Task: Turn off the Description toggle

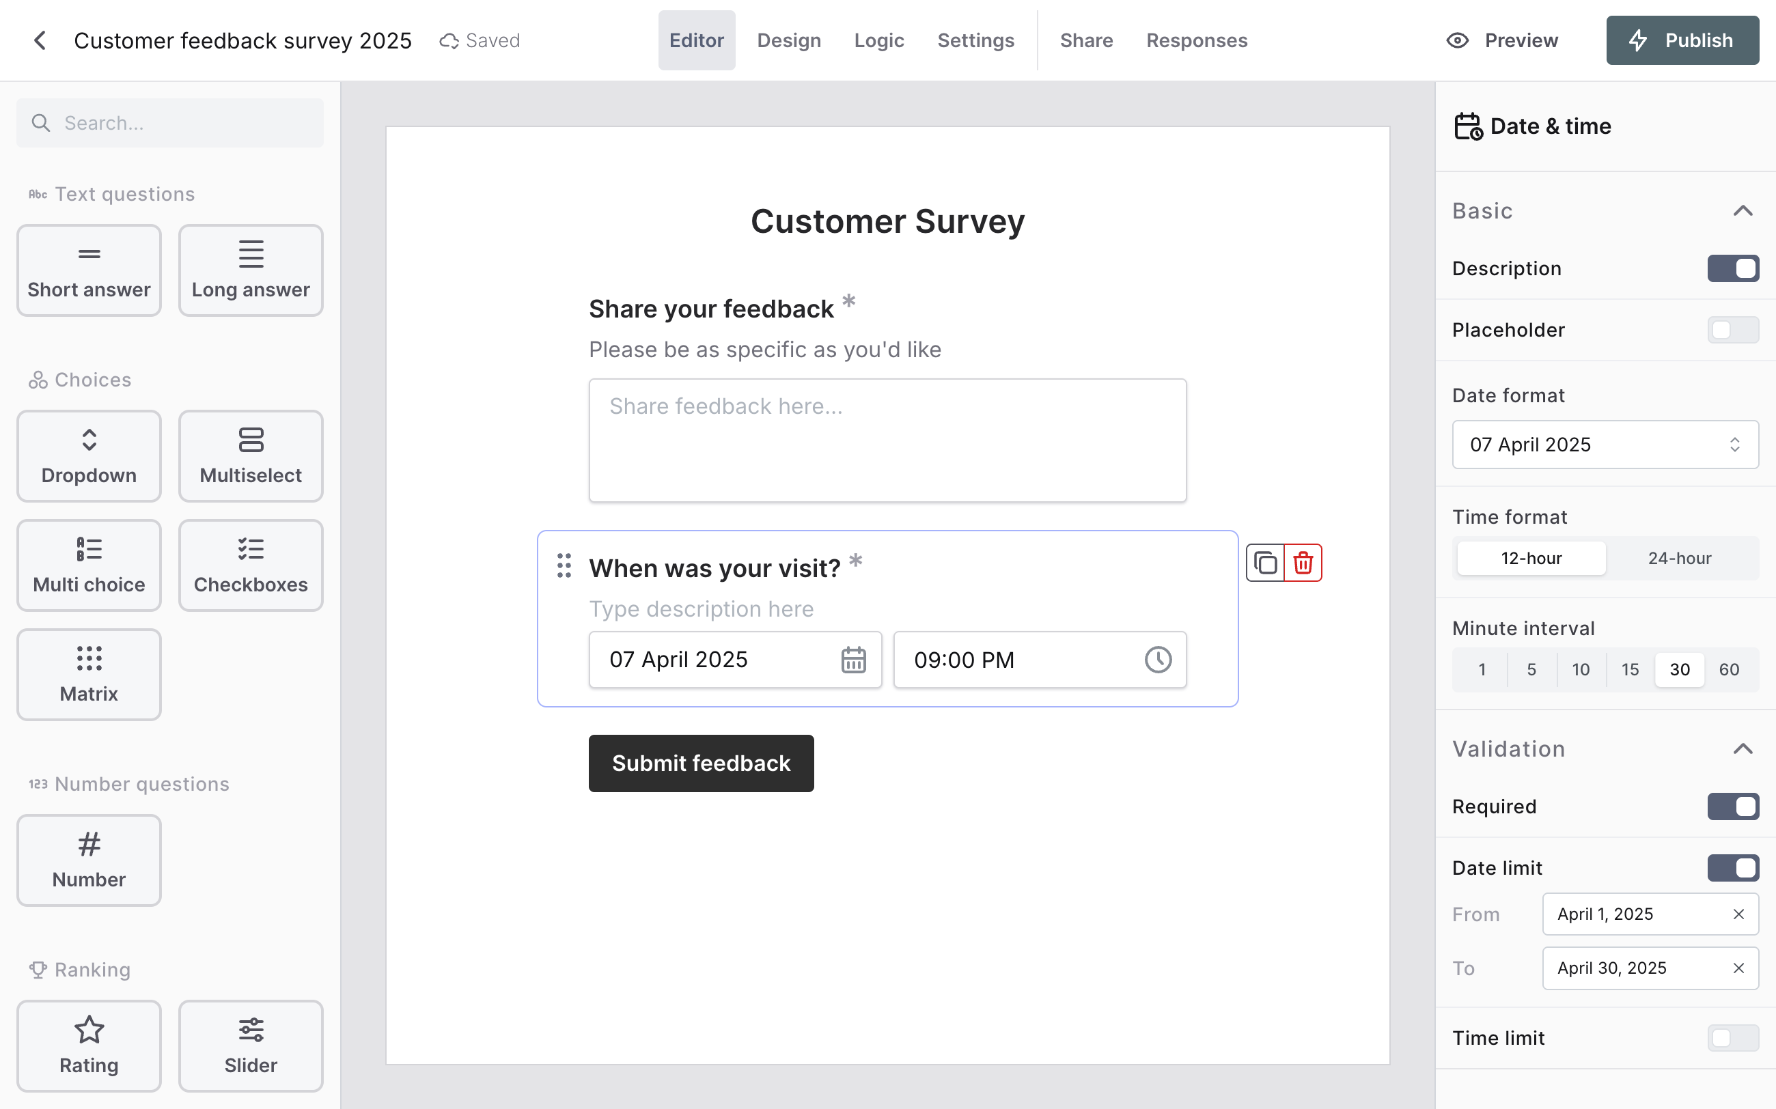Action: coord(1733,268)
